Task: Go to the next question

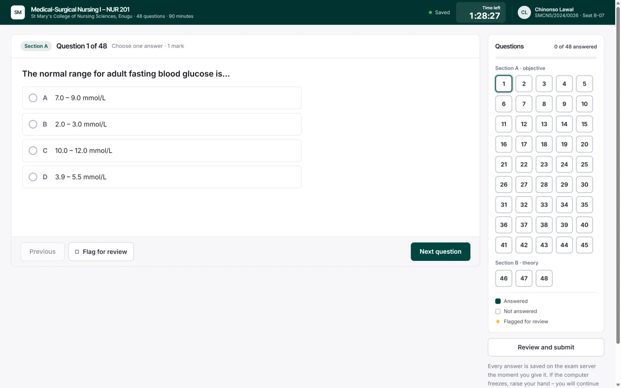Action: click(x=441, y=252)
